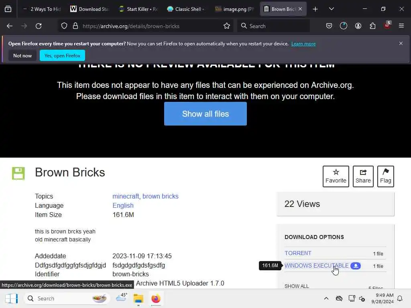
Task: Open Firefox account icon
Action: (x=358, y=26)
